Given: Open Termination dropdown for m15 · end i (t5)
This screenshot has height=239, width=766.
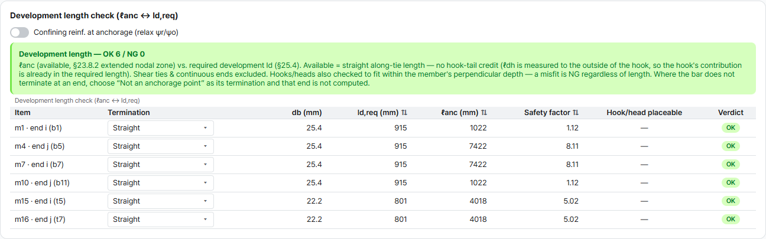Looking at the screenshot, I should coord(161,201).
